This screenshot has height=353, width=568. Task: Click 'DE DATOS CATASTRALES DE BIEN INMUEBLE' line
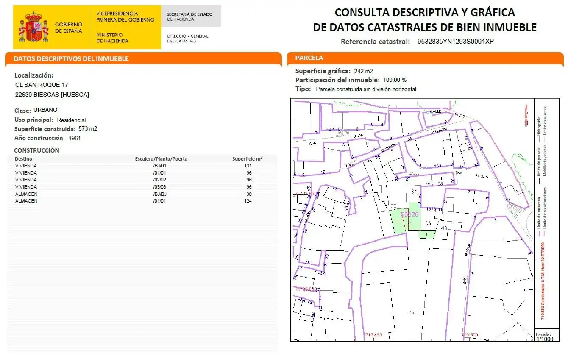coord(425,27)
